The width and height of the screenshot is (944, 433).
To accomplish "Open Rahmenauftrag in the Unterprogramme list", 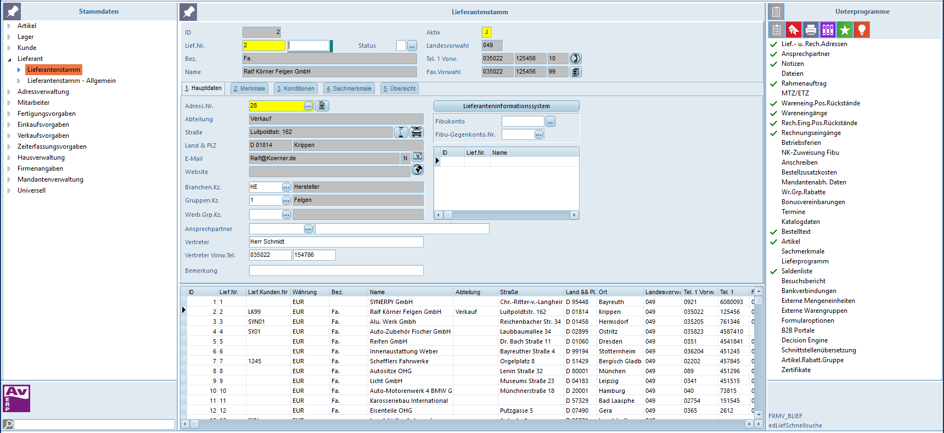I will pos(803,83).
